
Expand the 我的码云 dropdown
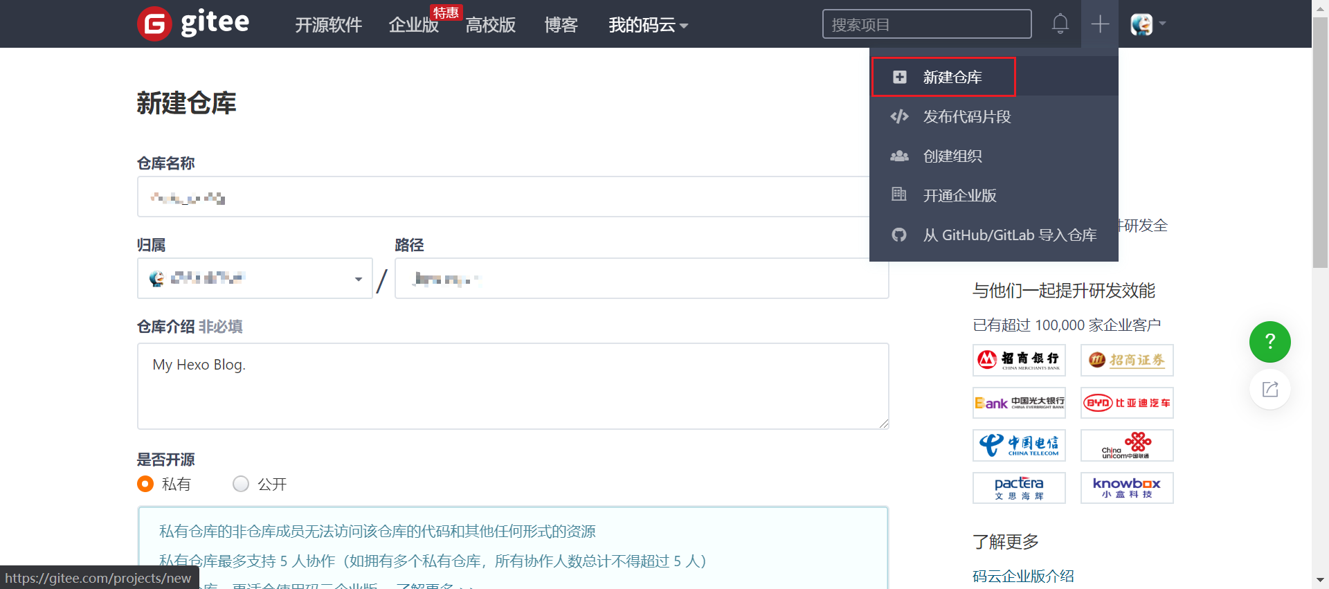(648, 25)
